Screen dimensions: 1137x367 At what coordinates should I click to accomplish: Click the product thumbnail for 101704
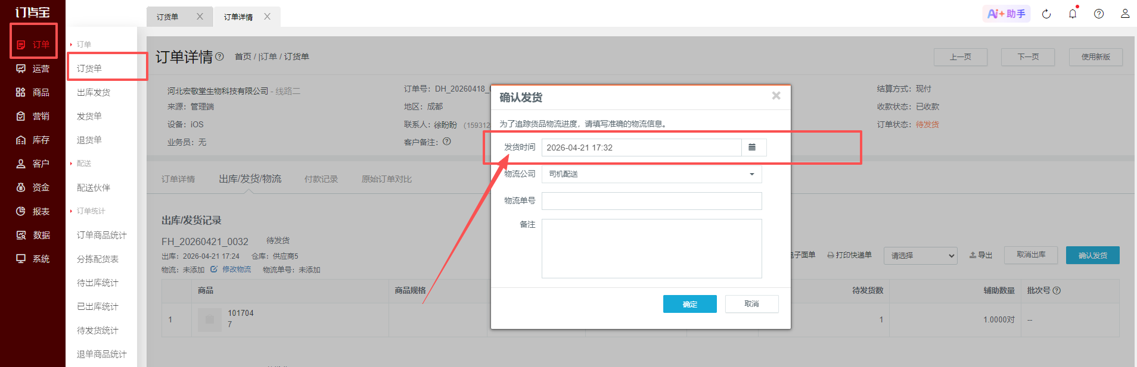click(209, 319)
